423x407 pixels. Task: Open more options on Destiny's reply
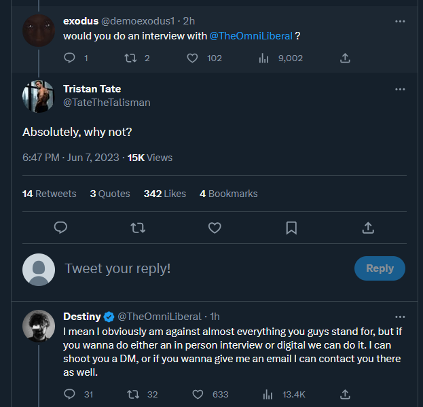tap(400, 317)
